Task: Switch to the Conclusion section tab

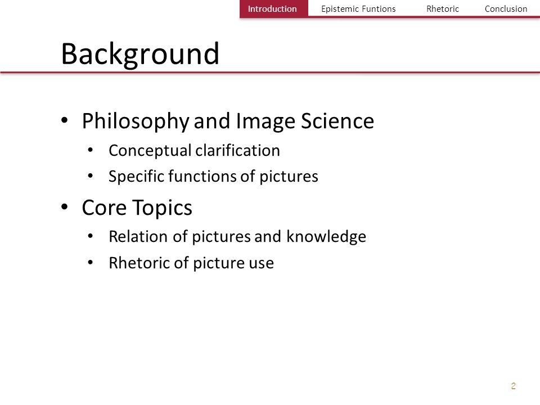Action: coord(506,8)
